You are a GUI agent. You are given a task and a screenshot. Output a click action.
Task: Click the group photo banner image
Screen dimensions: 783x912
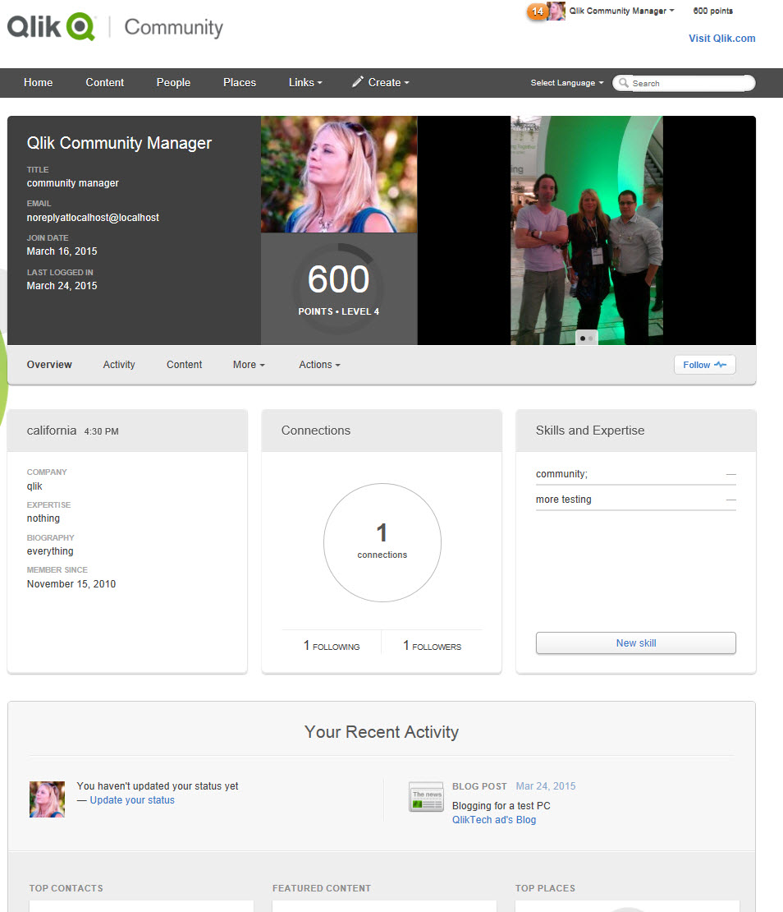tap(587, 230)
